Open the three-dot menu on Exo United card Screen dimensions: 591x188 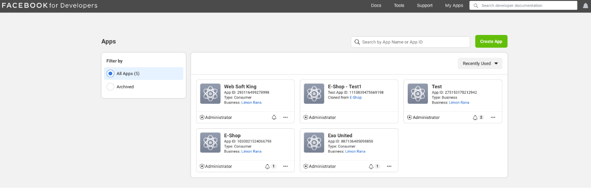[389, 166]
